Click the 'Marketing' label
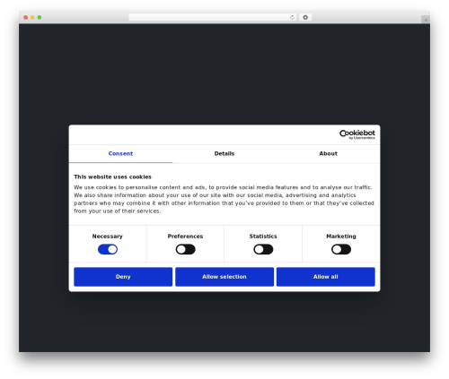 click(341, 237)
